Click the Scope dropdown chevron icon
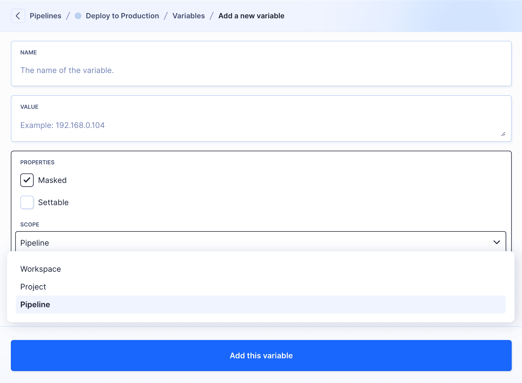The image size is (522, 383). coord(497,242)
